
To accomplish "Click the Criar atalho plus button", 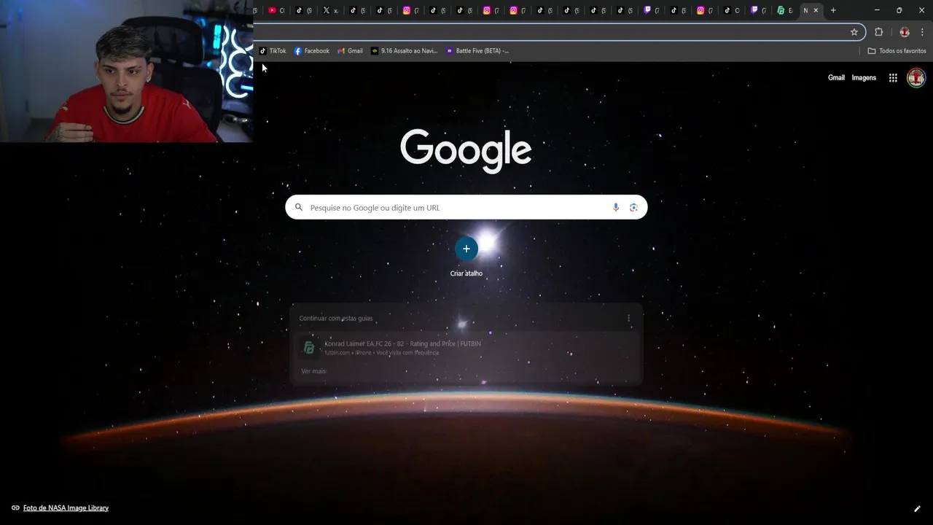I will (466, 249).
